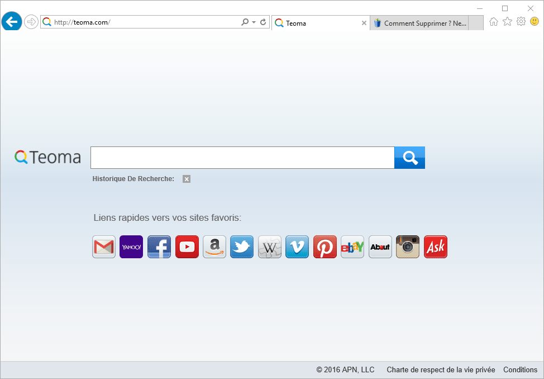Click the '© 2016 APN, LLC' footer text

tap(345, 369)
